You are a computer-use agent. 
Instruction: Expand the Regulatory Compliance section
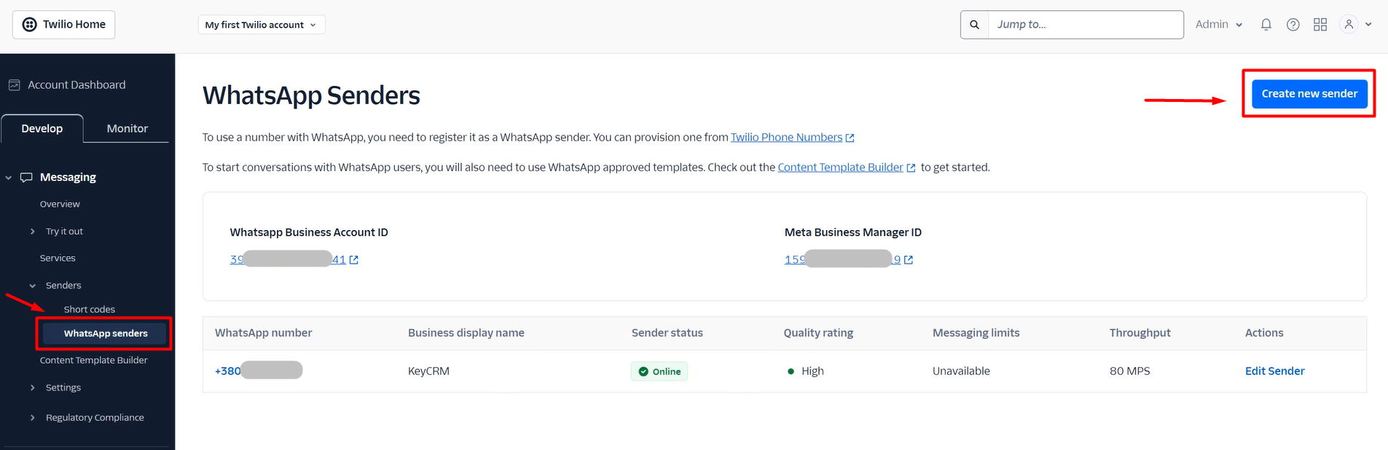point(33,418)
